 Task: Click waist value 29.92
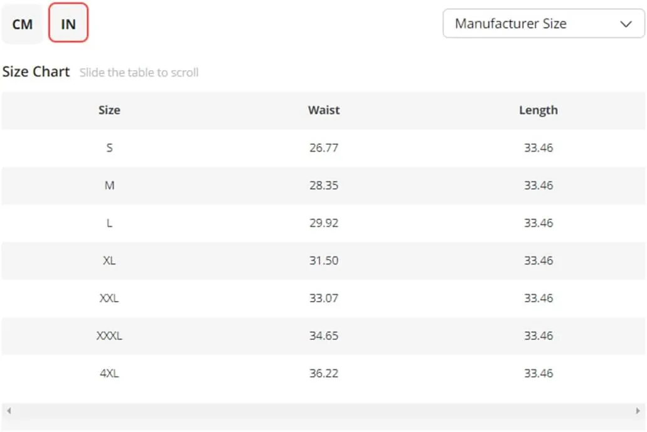[324, 223]
